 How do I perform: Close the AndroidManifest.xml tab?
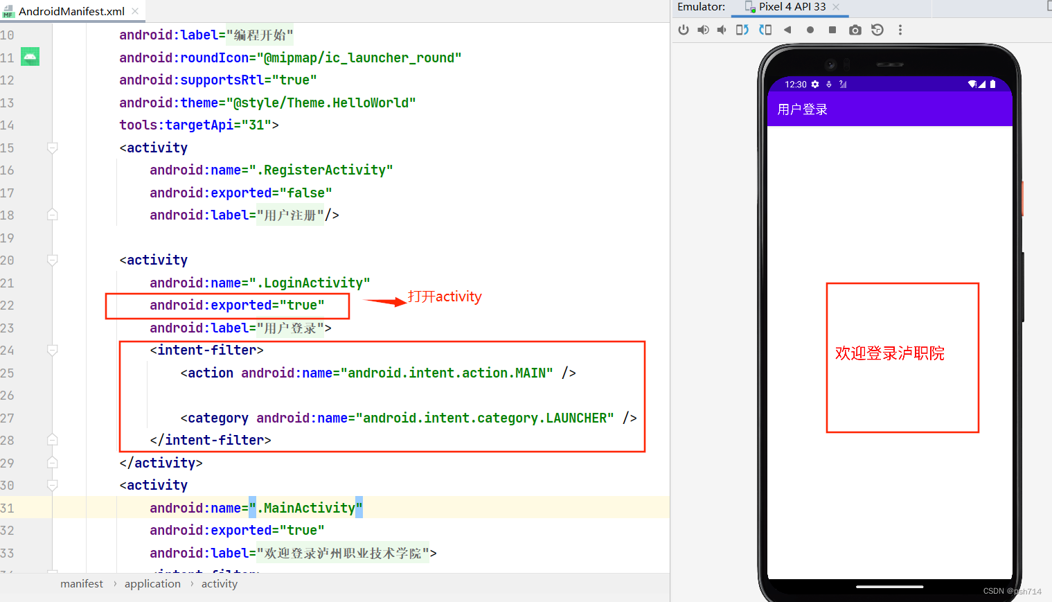[x=135, y=11]
